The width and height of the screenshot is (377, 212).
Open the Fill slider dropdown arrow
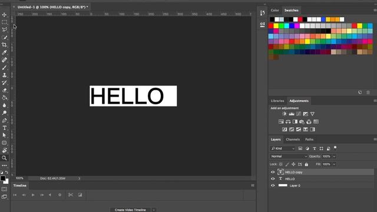coord(334,164)
